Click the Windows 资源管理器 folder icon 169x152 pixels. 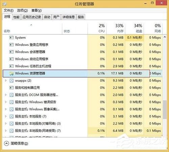[11, 73]
